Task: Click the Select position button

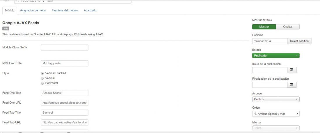Action: coord(299,41)
